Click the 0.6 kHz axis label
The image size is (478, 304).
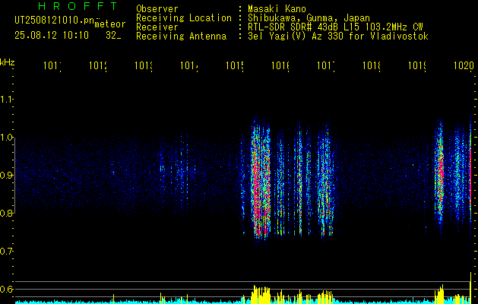click(x=6, y=289)
